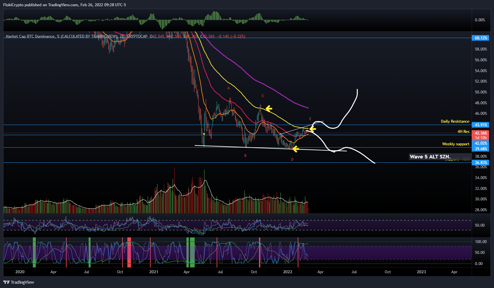Click 2023 on the time axis

[421, 272]
